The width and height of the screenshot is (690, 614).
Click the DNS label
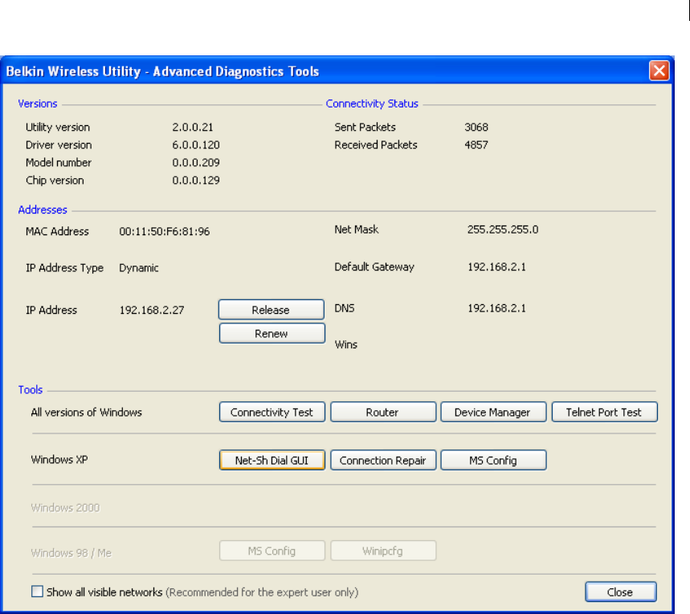345,308
